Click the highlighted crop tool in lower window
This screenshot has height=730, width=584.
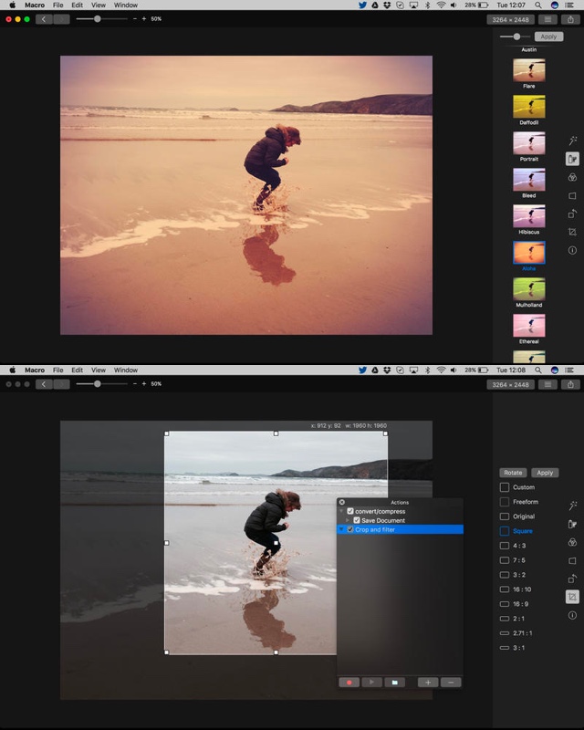click(572, 597)
